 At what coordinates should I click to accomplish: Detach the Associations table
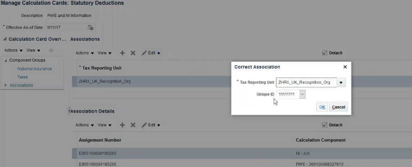332,53
